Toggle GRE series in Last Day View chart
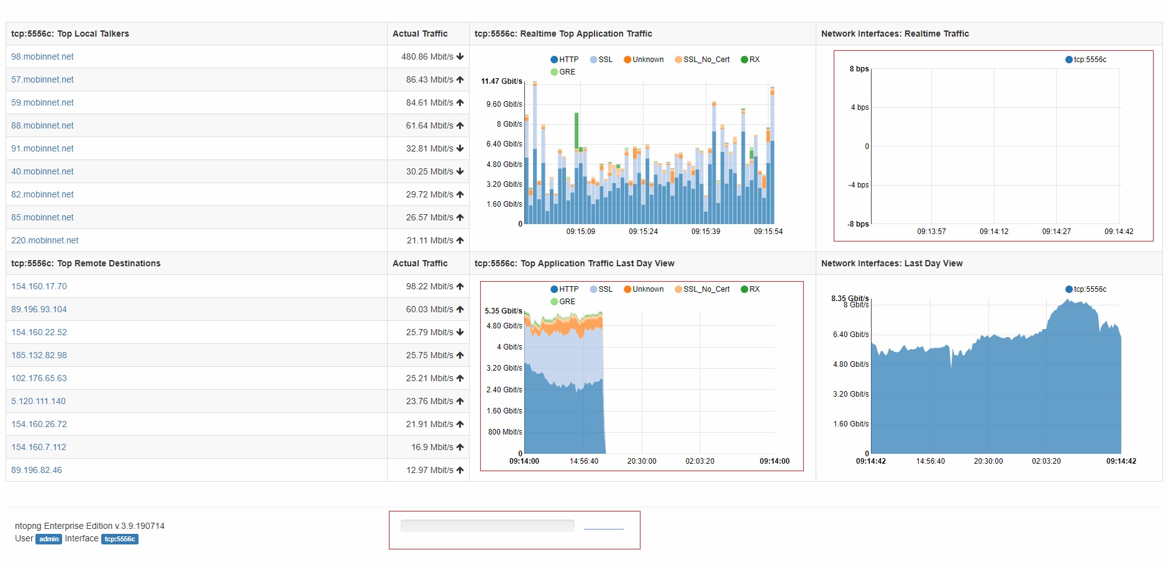 tap(563, 302)
